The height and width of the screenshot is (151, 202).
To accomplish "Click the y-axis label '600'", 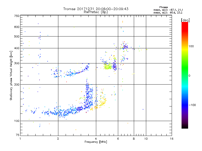I will tap(17, 27).
